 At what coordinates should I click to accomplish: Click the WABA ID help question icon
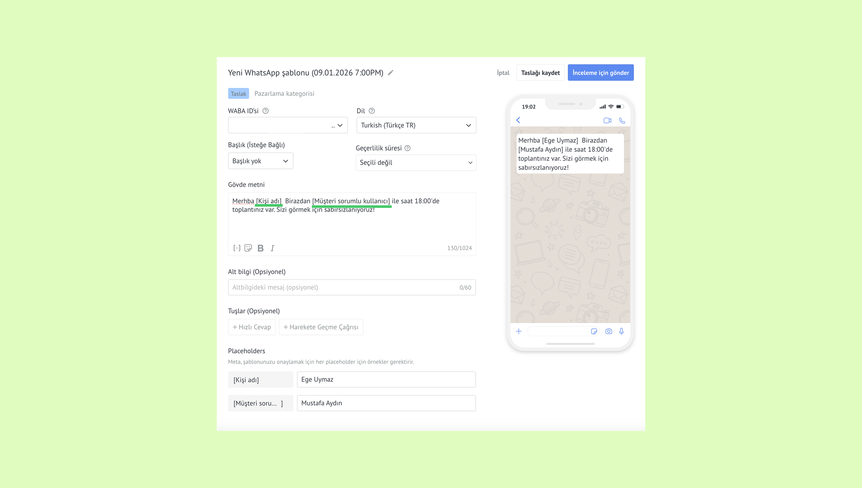click(266, 111)
